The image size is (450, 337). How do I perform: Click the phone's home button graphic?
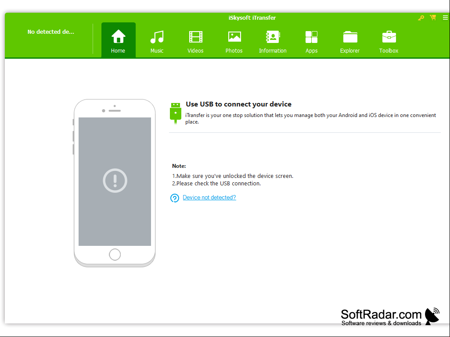pyautogui.click(x=115, y=255)
